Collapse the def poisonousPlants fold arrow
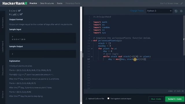The width and height of the screenshot is (185, 104). click(92, 41)
